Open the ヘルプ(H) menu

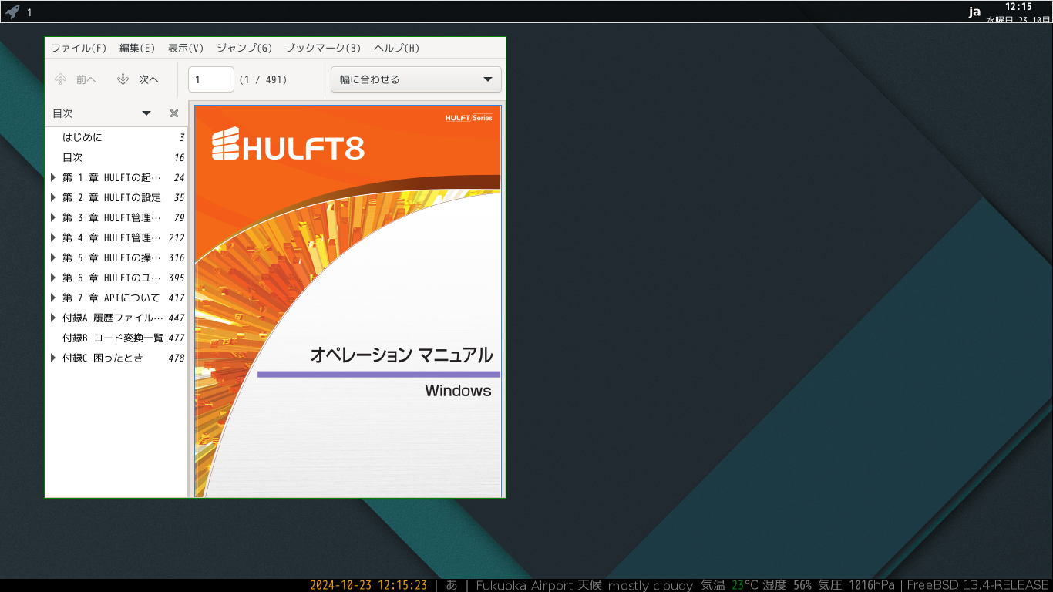pyautogui.click(x=396, y=48)
